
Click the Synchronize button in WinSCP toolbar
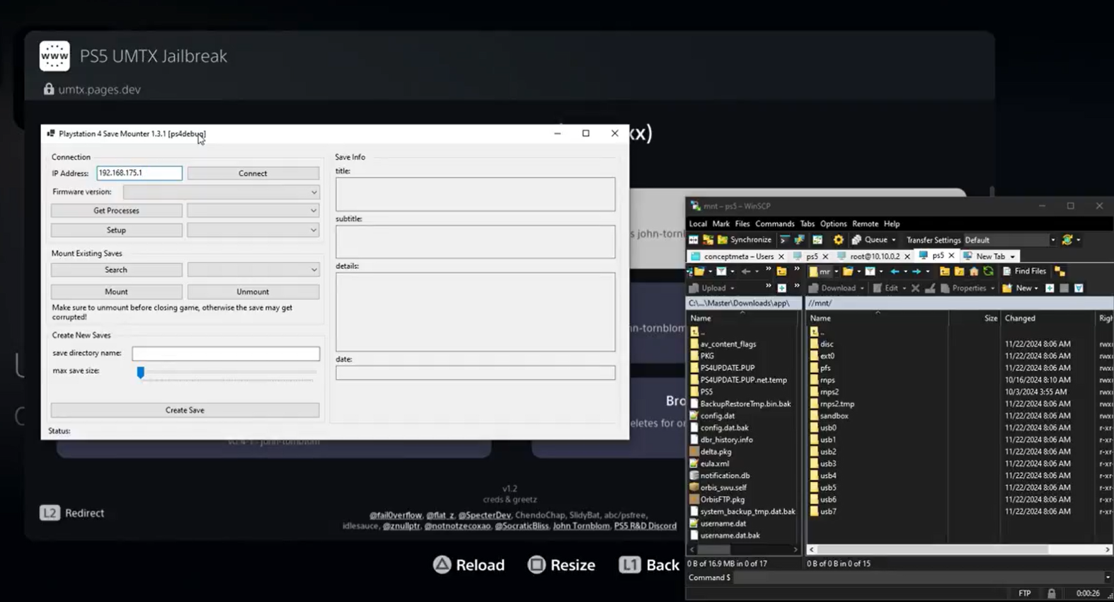click(744, 240)
